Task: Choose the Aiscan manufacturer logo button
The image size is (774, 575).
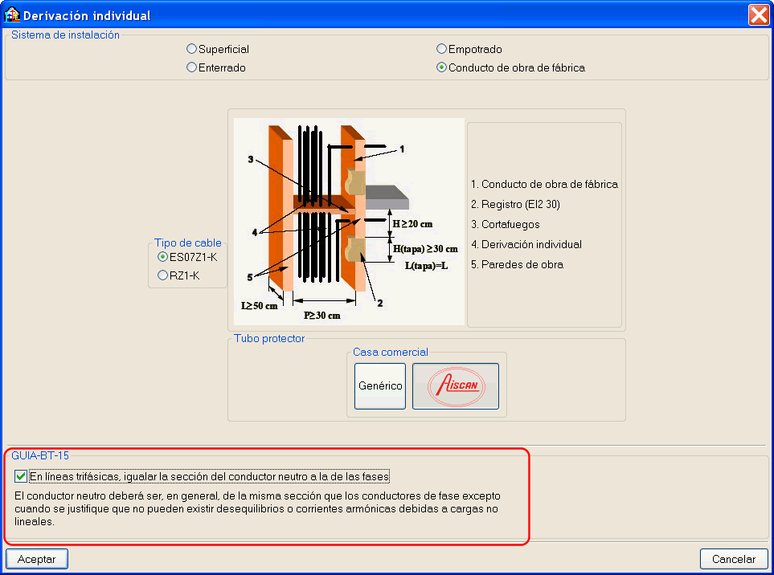Action: 456,386
